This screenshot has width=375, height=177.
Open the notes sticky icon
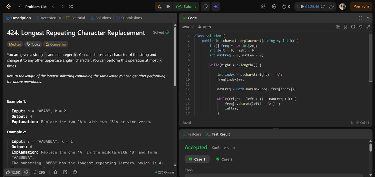205,6
